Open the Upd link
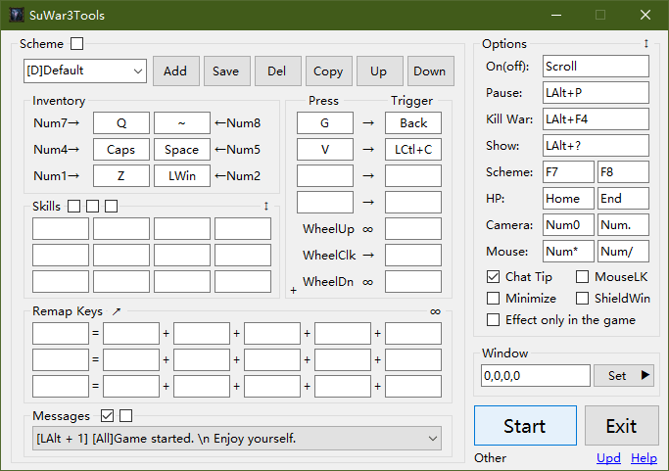The height and width of the screenshot is (471, 669). click(x=608, y=457)
